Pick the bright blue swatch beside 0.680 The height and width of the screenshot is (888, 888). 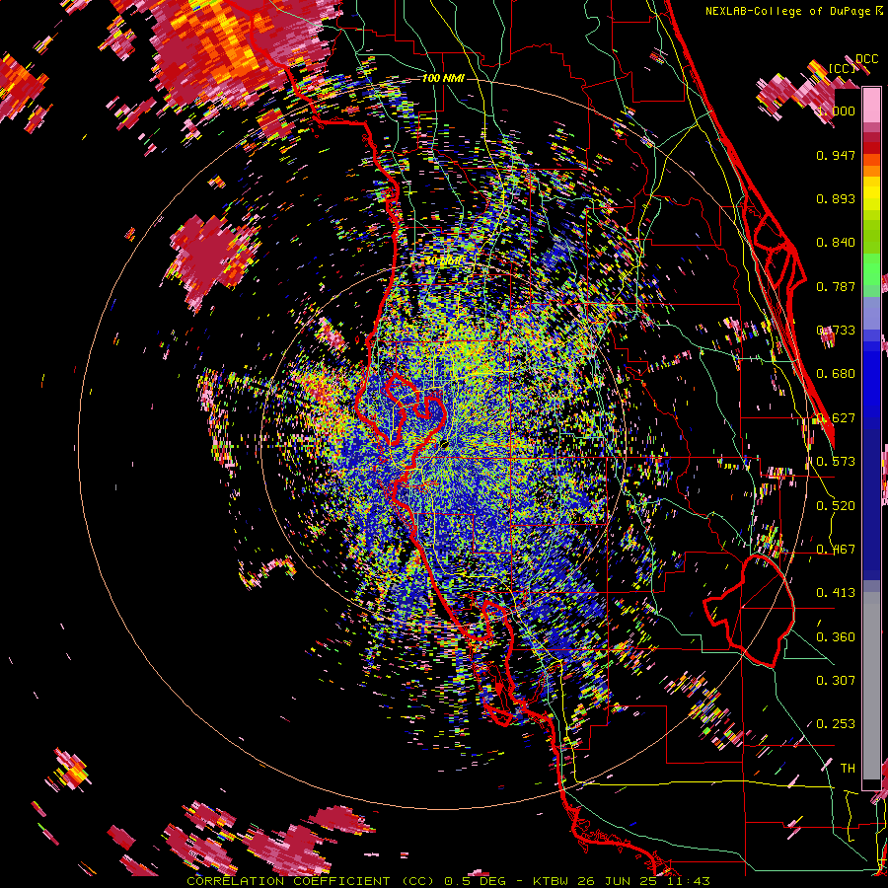click(871, 377)
